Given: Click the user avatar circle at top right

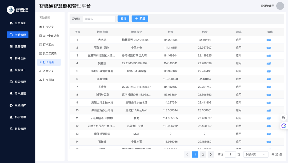Looking at the screenshot, I should 280,6.
